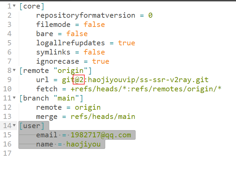236x169 pixels.
Task: Click the true value of ignorecase
Action: tap(101, 61)
